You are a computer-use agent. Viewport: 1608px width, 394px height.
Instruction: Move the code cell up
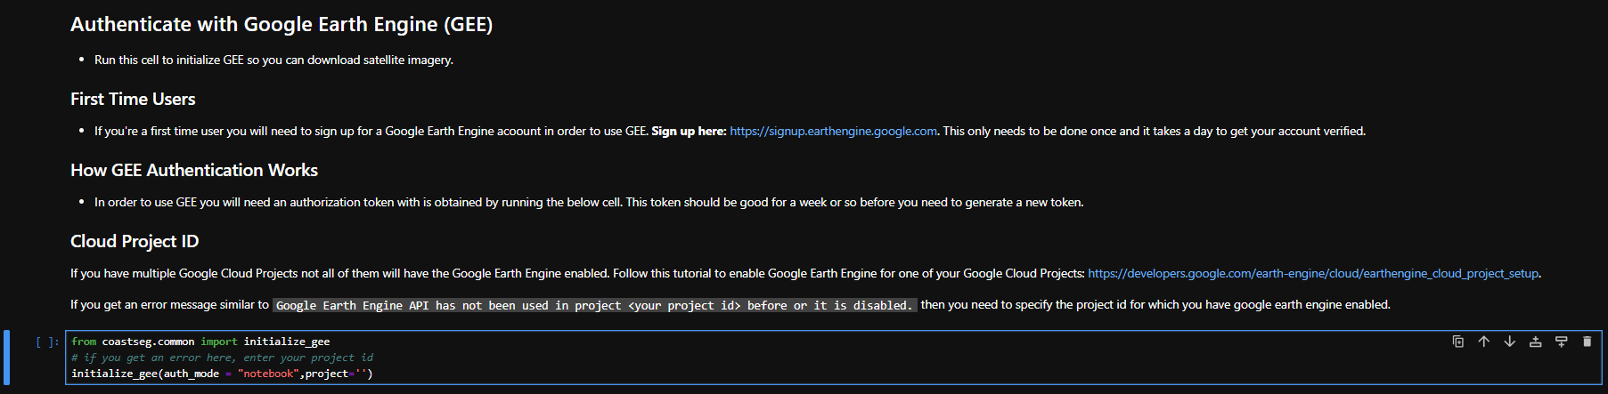pyautogui.click(x=1483, y=342)
